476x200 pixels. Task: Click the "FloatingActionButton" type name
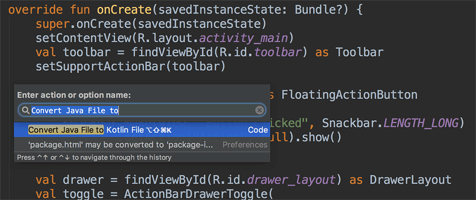(x=349, y=95)
